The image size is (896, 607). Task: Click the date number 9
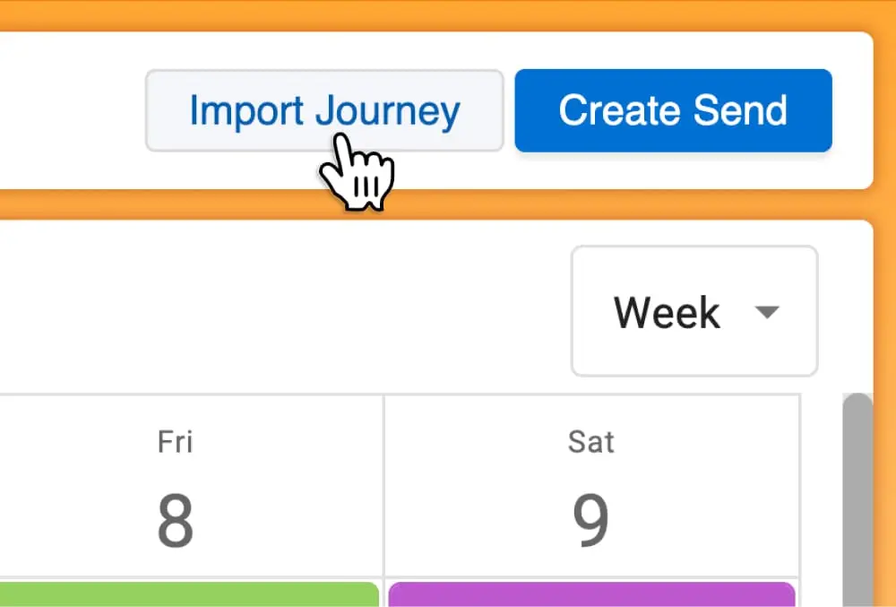click(x=591, y=520)
